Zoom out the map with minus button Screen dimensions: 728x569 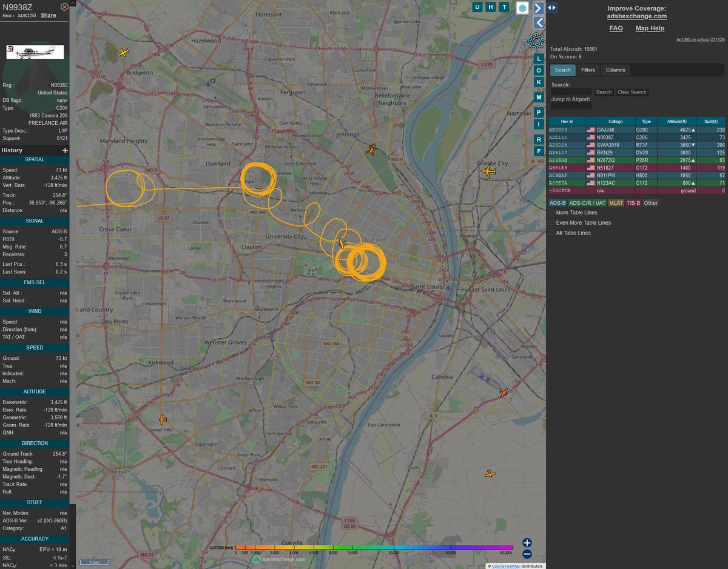[x=527, y=554]
